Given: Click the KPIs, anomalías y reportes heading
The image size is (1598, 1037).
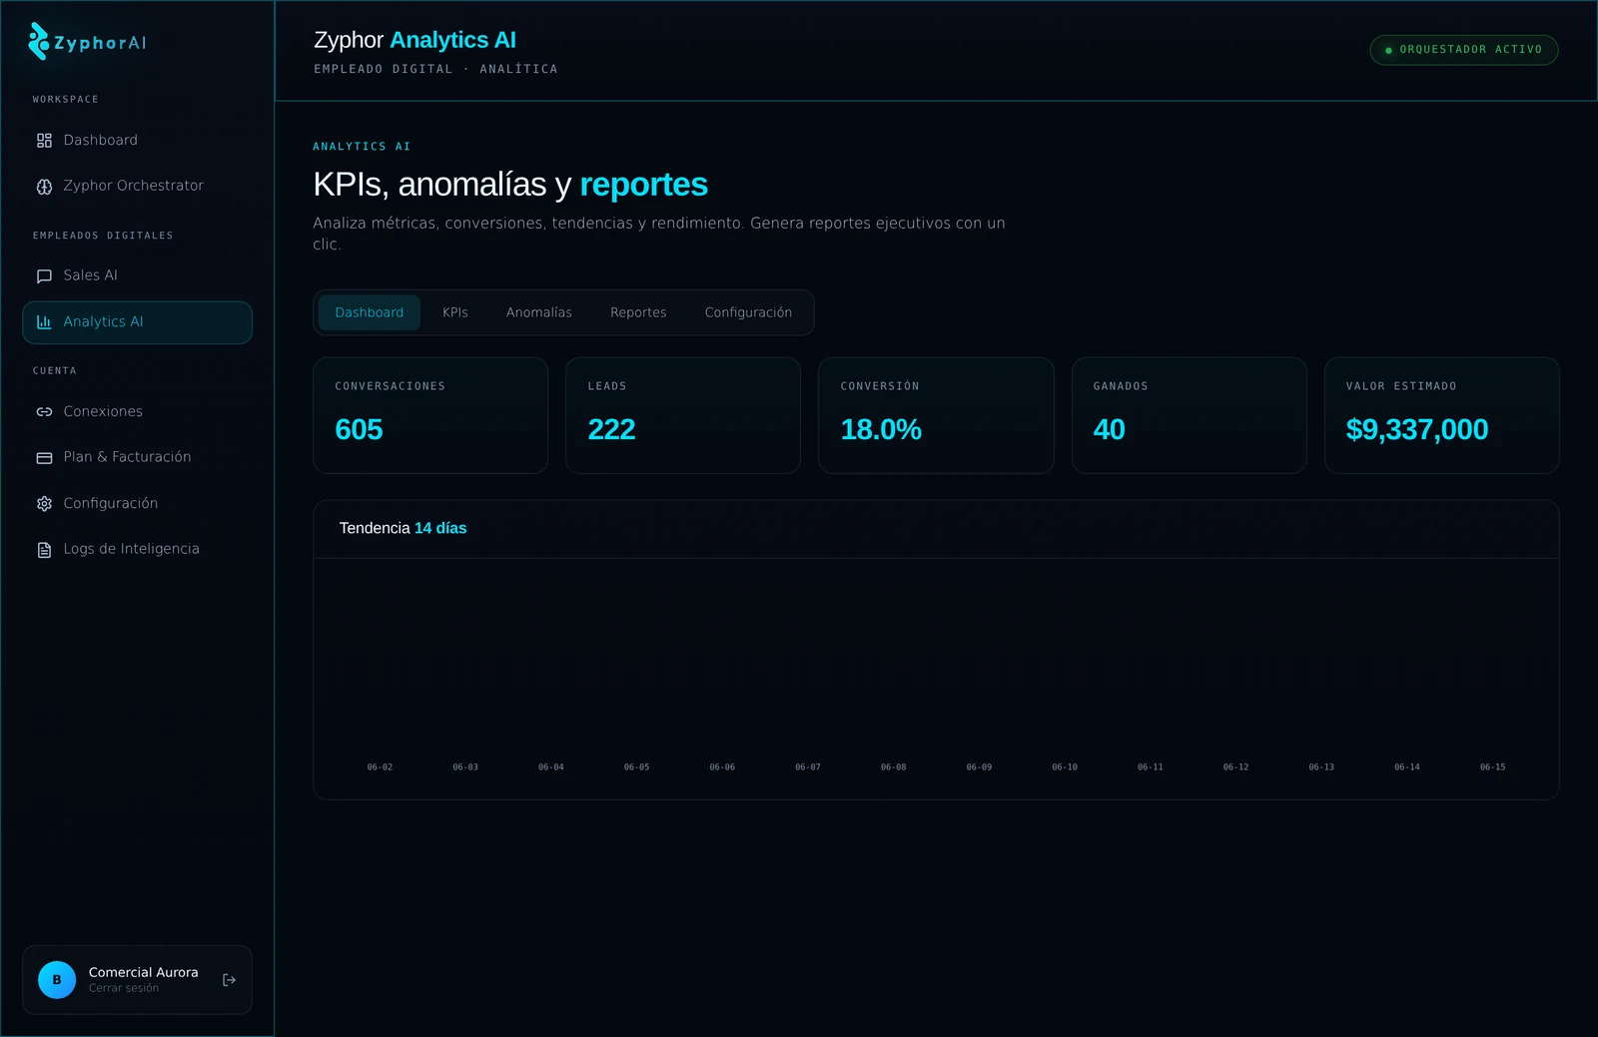Looking at the screenshot, I should point(510,185).
